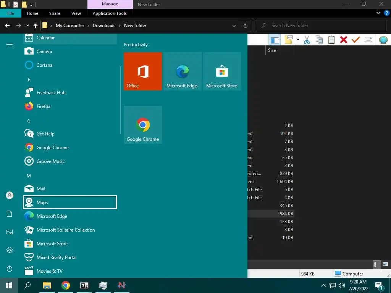Screen dimensions: 391x293
Task: Click the orange checkmark icon
Action: 356,40
